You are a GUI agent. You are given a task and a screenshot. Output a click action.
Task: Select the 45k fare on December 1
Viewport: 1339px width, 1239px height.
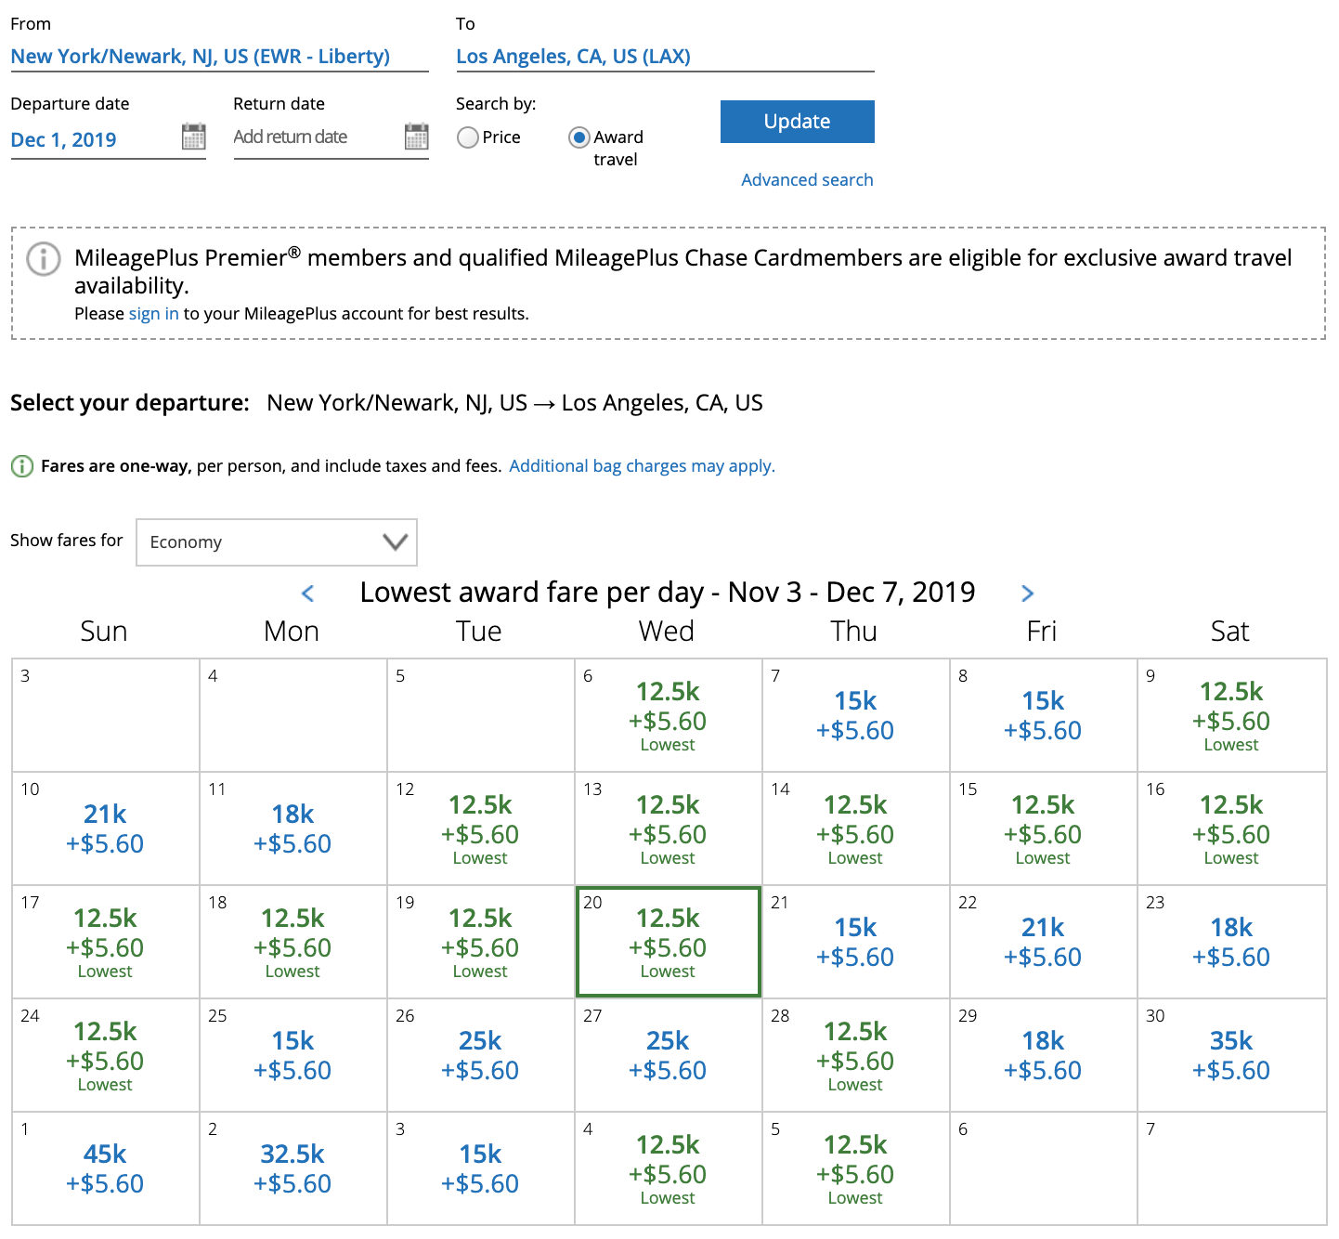(x=105, y=1167)
